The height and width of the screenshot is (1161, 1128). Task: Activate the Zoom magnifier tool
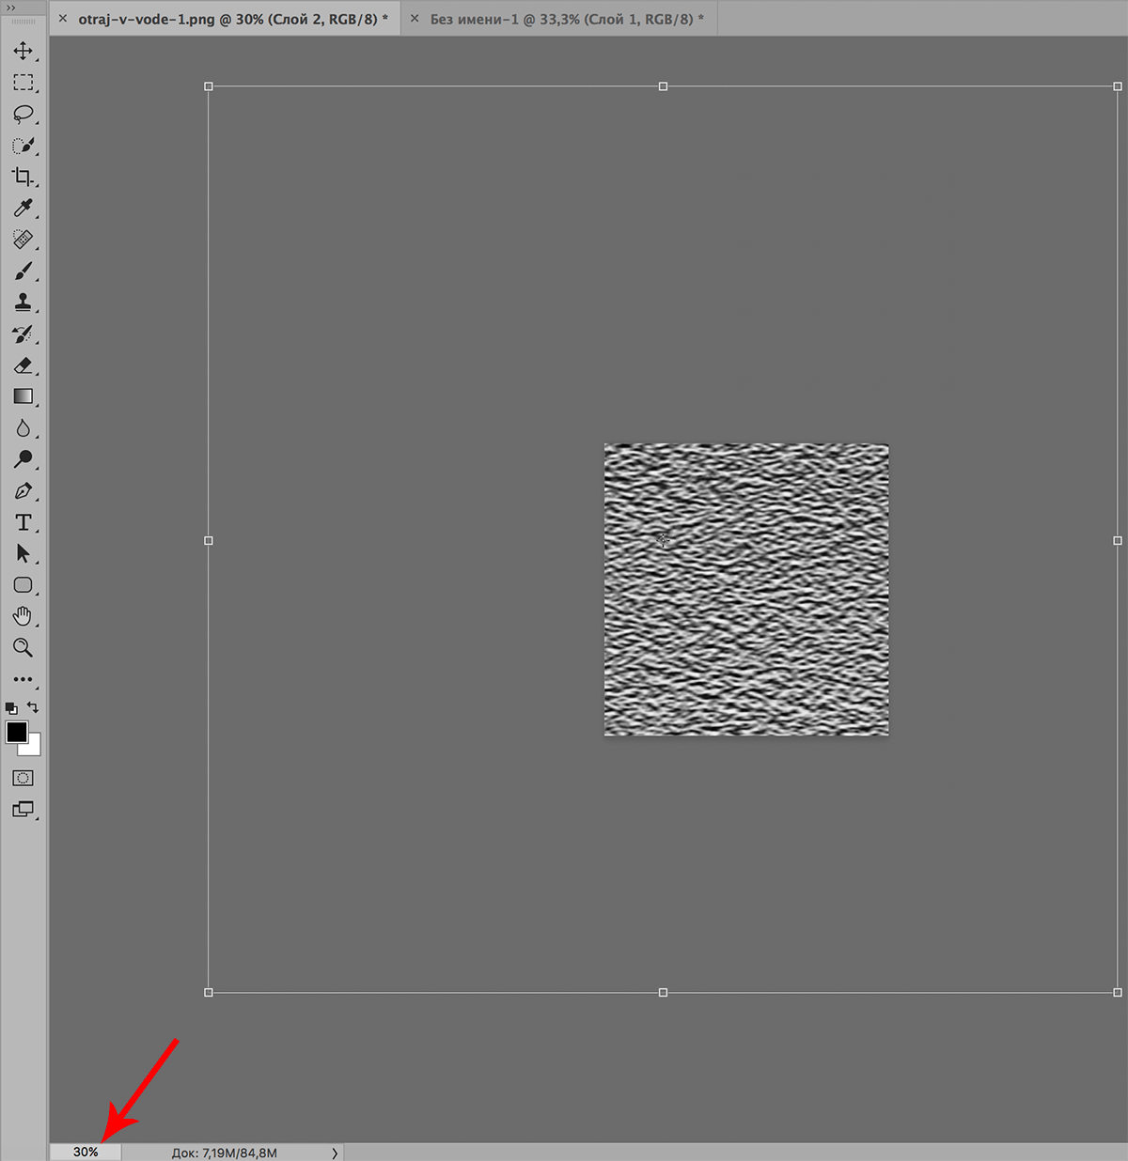coord(23,648)
